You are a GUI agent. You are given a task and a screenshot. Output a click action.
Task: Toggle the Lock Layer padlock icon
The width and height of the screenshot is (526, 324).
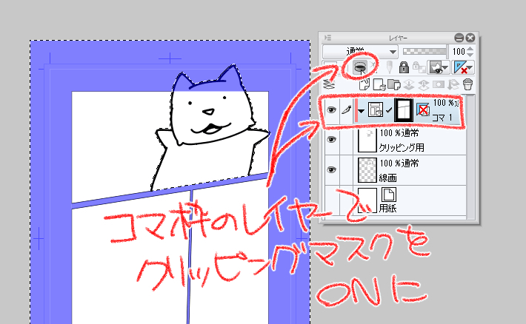pos(404,67)
